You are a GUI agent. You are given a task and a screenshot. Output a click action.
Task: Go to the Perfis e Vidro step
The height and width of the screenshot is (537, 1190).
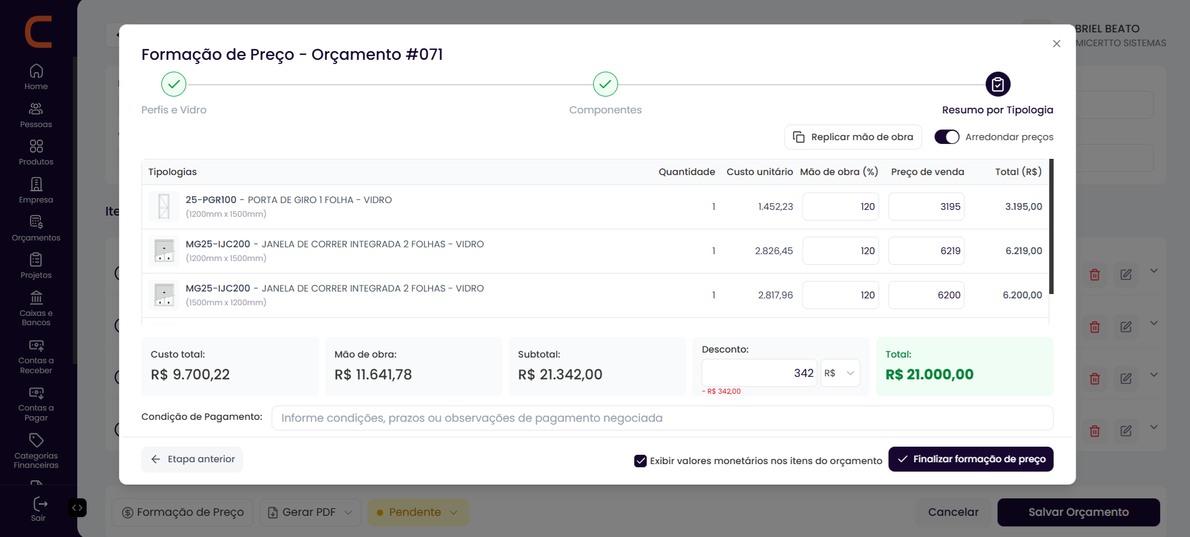click(x=174, y=84)
